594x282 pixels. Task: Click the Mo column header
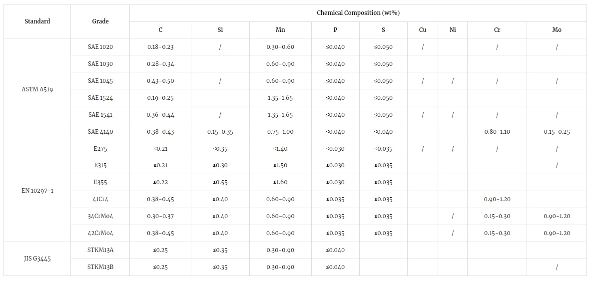click(557, 30)
